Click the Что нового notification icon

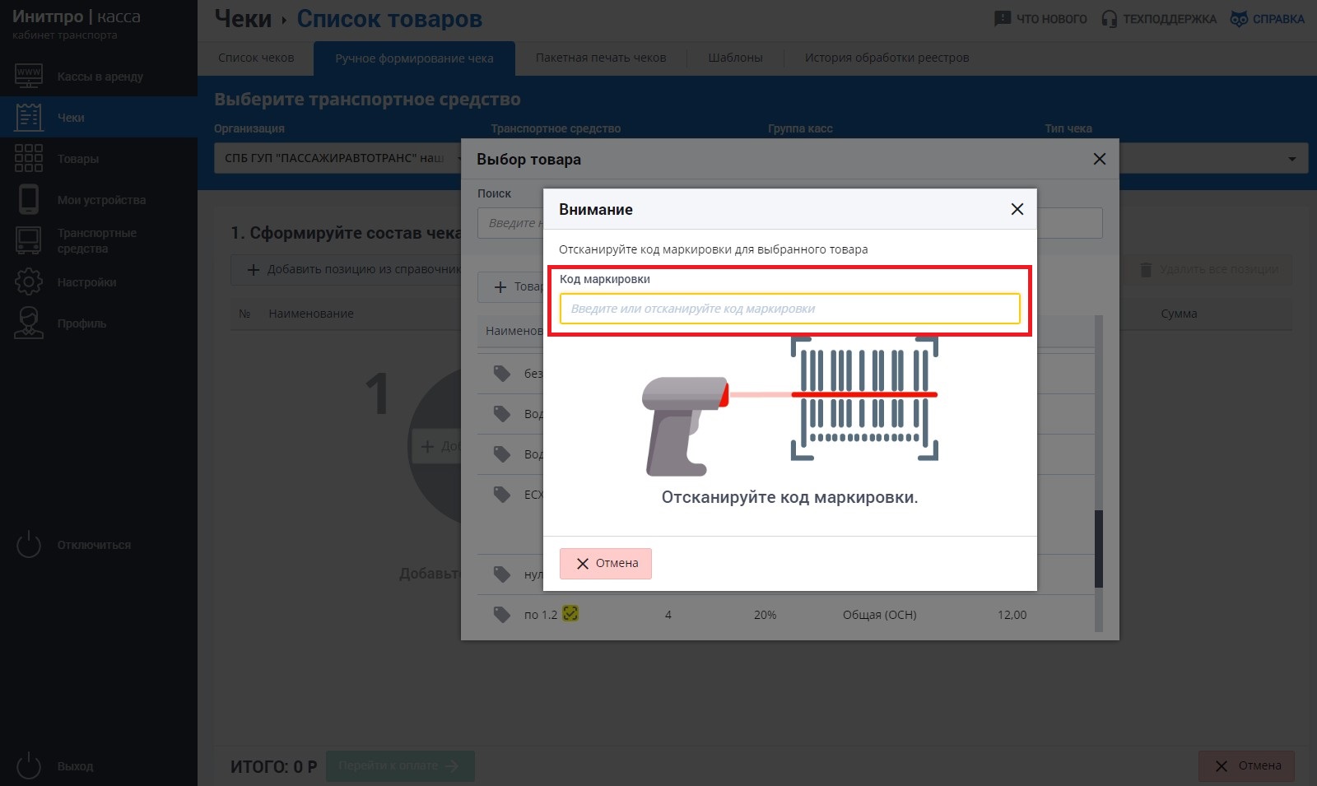pos(1003,18)
